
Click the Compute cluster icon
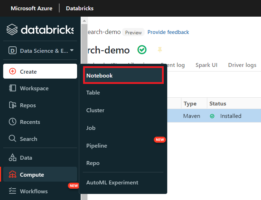tap(12, 174)
